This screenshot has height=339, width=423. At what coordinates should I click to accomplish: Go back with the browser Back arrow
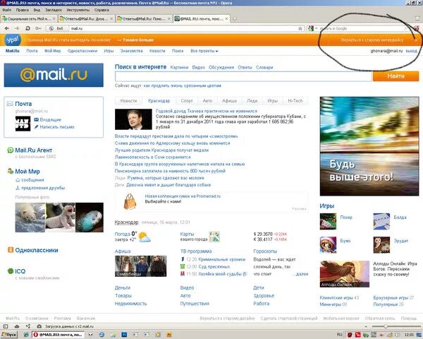point(7,28)
